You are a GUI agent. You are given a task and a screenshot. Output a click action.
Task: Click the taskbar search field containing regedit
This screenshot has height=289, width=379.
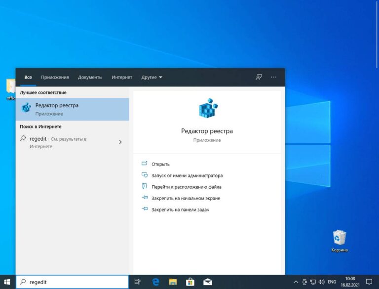point(72,282)
